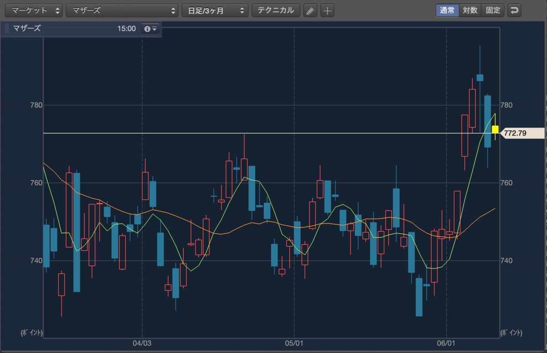Open the マザーズ index selector dropdown
The image size is (547, 353).
[x=122, y=10]
